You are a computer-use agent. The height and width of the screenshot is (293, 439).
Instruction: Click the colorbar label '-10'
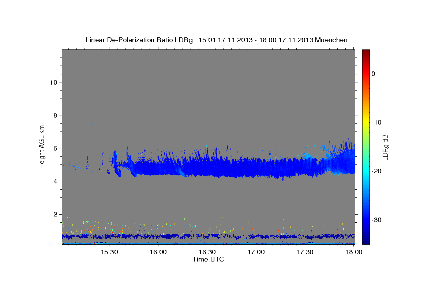(376, 122)
